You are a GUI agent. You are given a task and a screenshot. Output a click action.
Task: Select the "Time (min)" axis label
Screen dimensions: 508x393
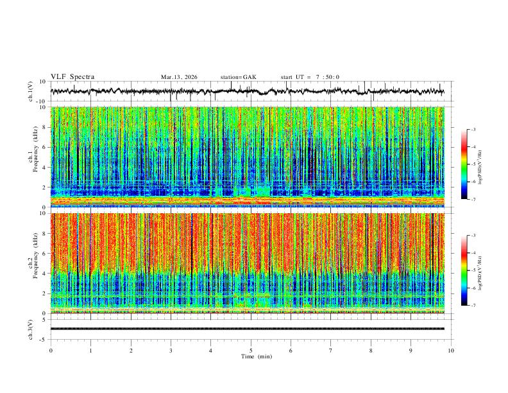pyautogui.click(x=257, y=356)
